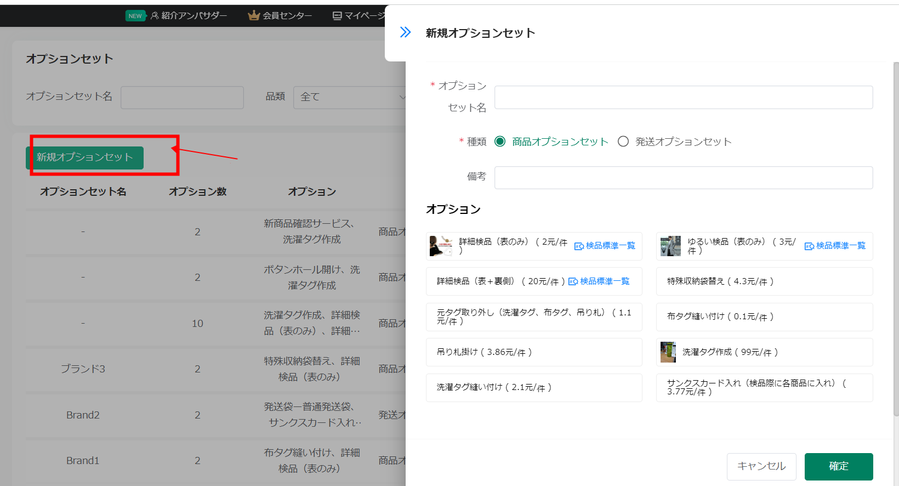Click the 紹介アンバサダー person icon
Image resolution: width=899 pixels, height=486 pixels.
[155, 15]
